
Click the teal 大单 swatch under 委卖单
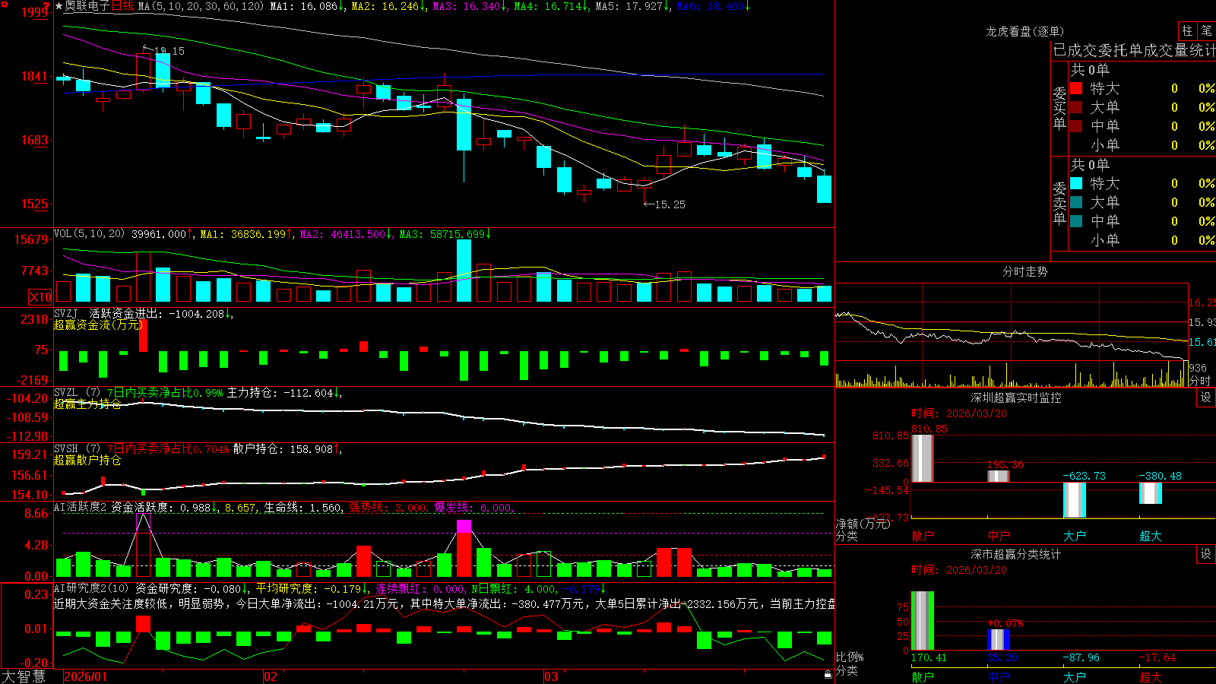click(x=1076, y=202)
